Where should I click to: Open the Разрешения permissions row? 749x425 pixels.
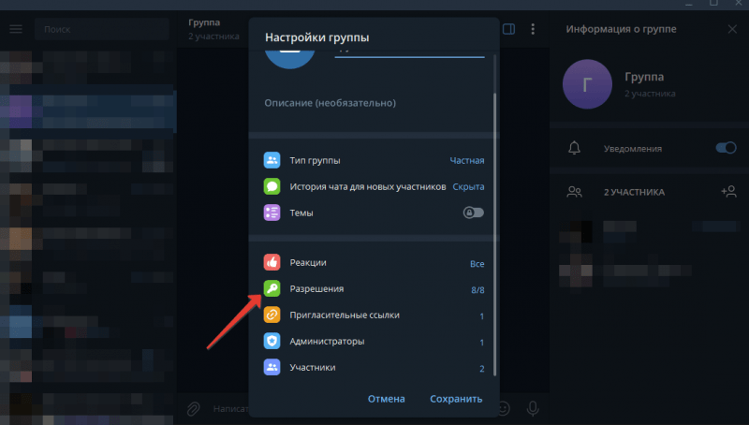click(x=374, y=289)
